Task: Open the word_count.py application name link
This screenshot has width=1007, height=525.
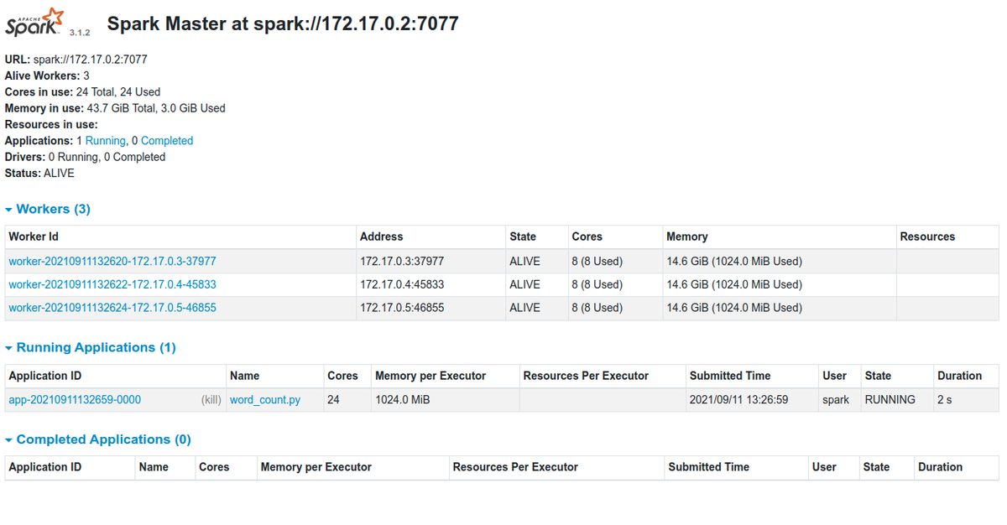Action: point(265,400)
